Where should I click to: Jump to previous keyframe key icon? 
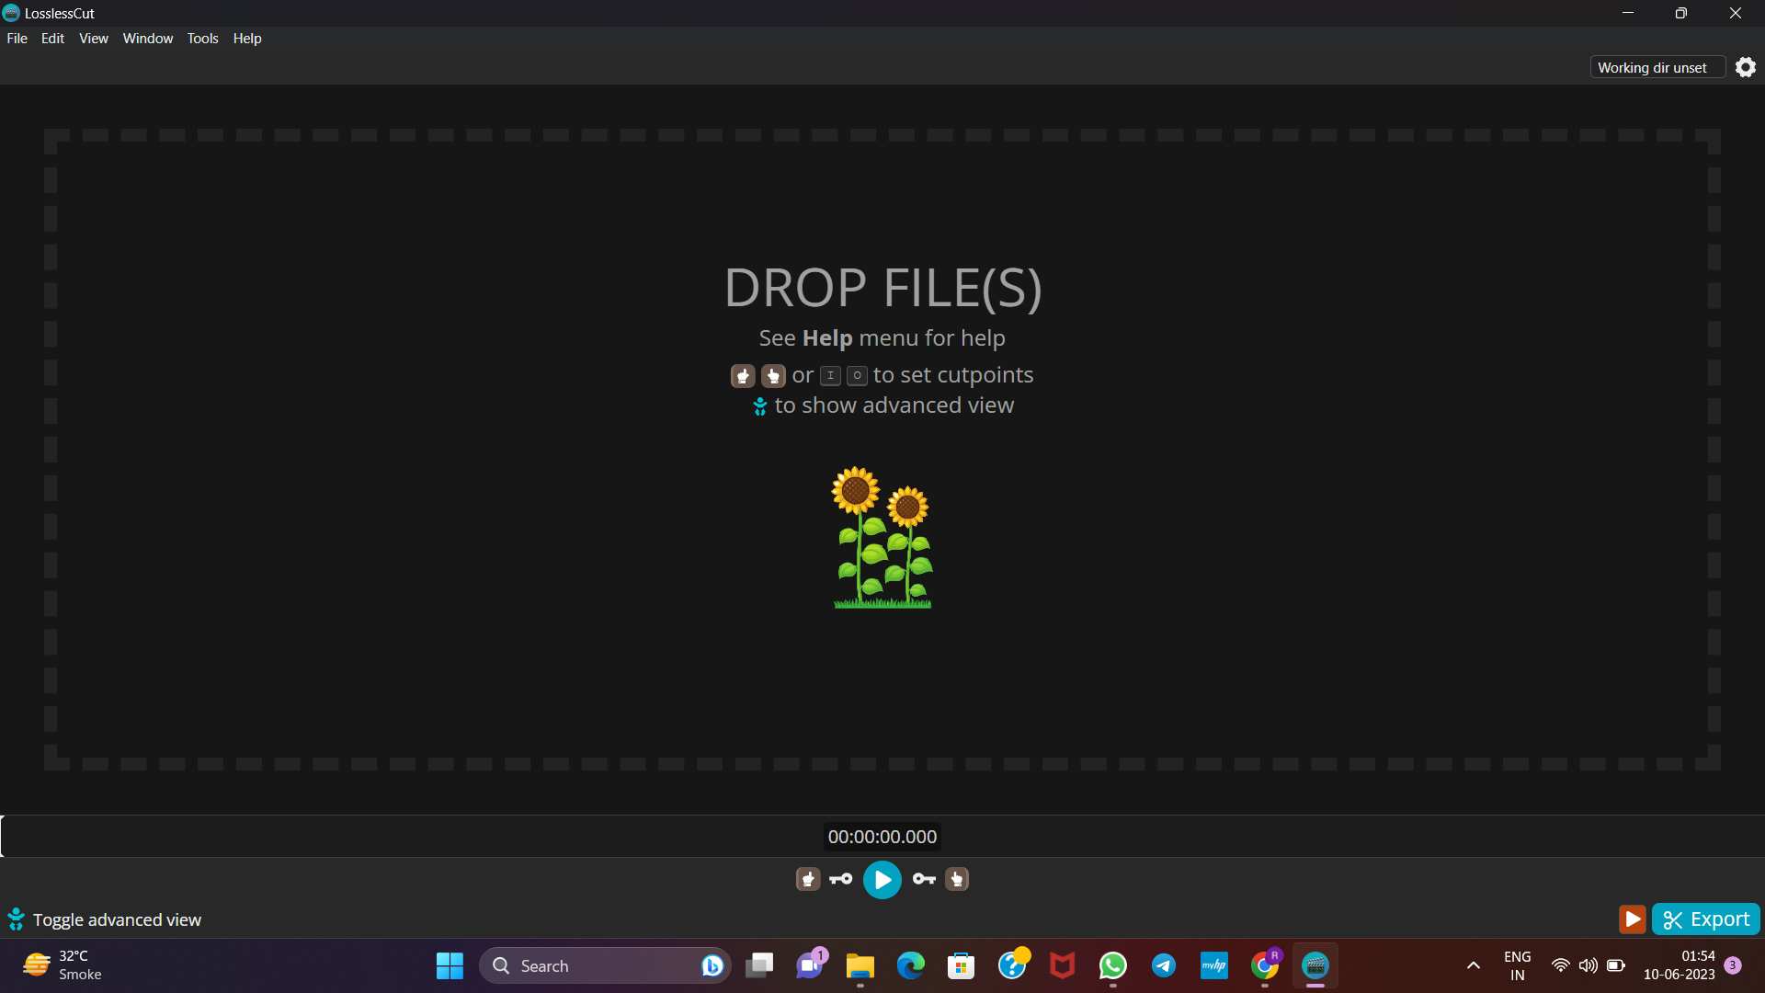840,879
